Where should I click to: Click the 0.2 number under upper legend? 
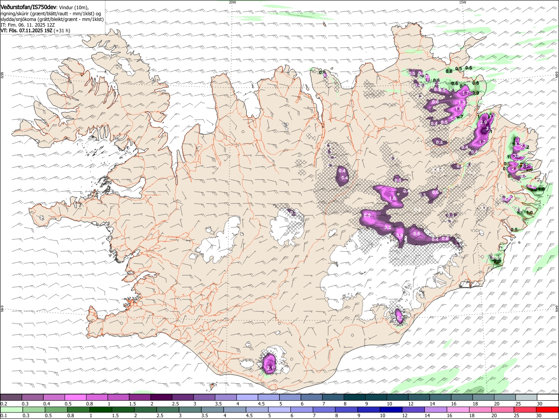coord(3,403)
